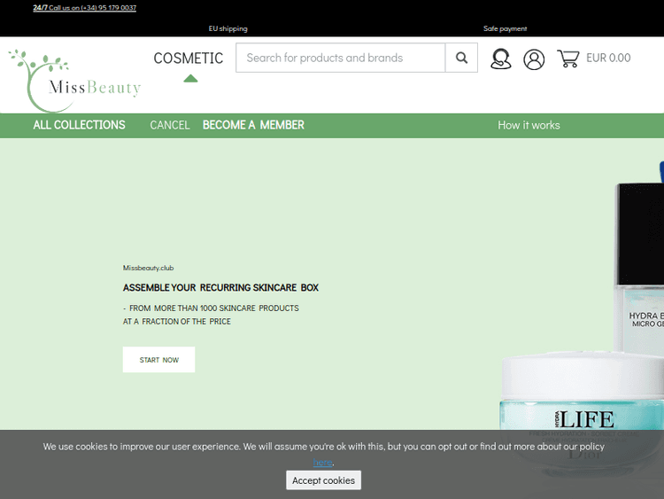664x499 pixels.
Task: Click the Safe payment text in top bar
Action: pos(505,28)
